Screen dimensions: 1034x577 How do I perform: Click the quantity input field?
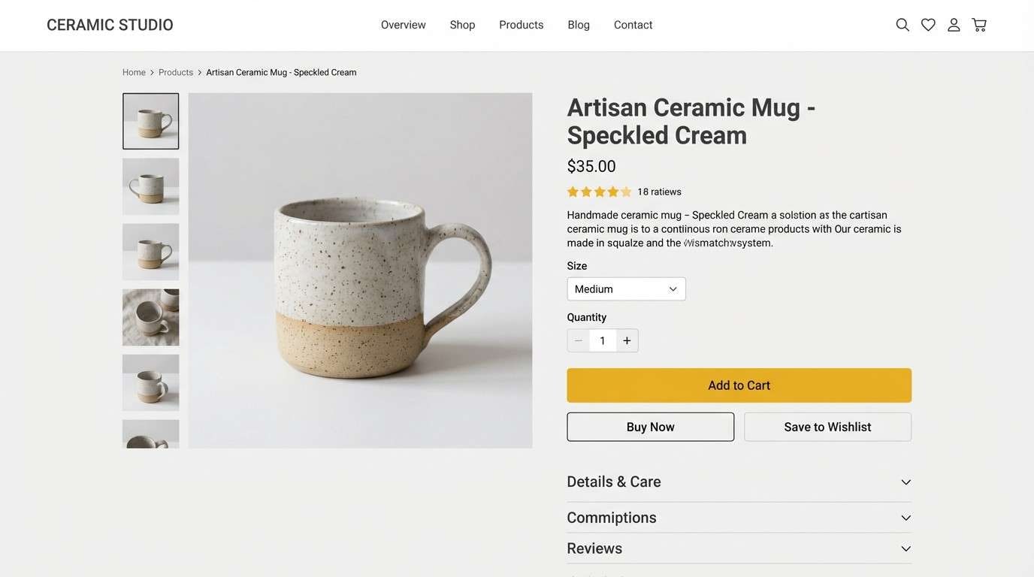click(603, 341)
